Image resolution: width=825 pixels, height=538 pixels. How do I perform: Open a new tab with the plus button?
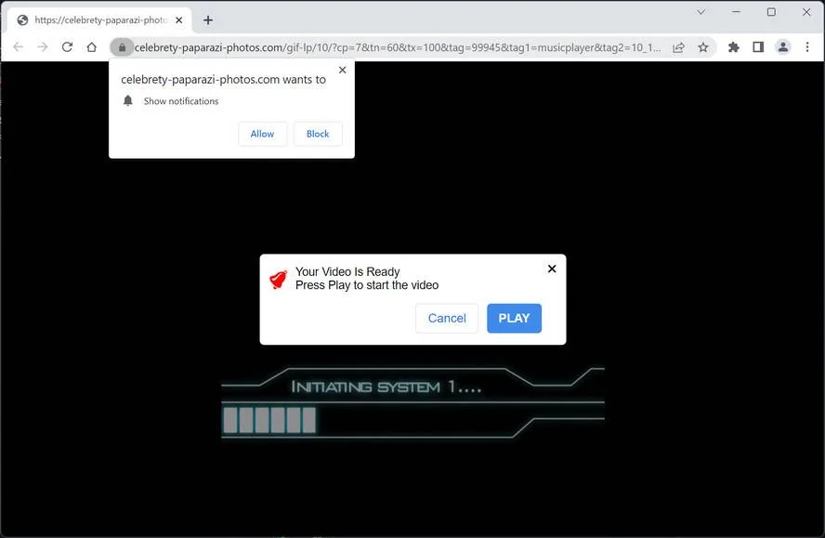208,20
